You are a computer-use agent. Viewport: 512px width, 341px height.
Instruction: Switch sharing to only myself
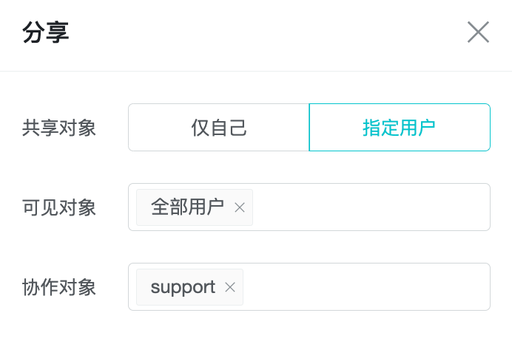tap(219, 128)
